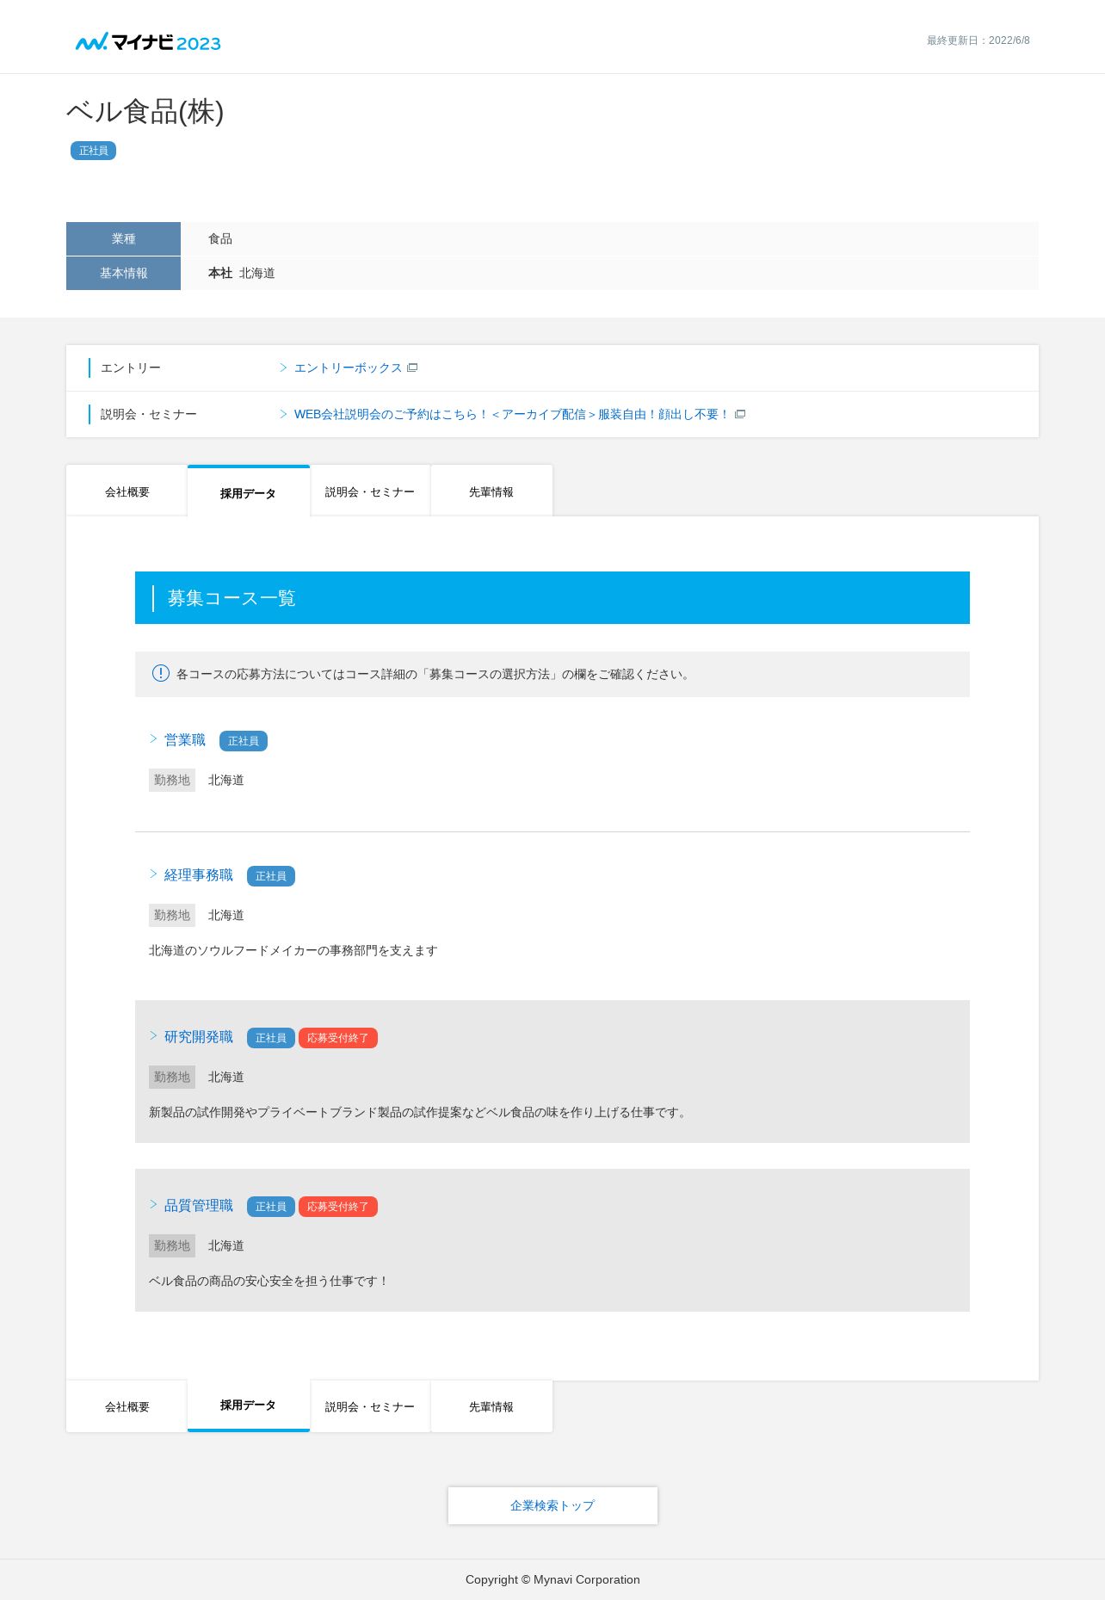
Task: Click the 企業検索トップ button
Action: click(552, 1505)
